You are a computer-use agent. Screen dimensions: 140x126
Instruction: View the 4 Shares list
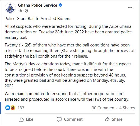point(127,108)
